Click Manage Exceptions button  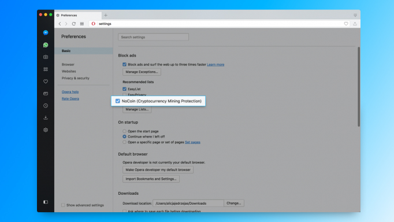142,72
